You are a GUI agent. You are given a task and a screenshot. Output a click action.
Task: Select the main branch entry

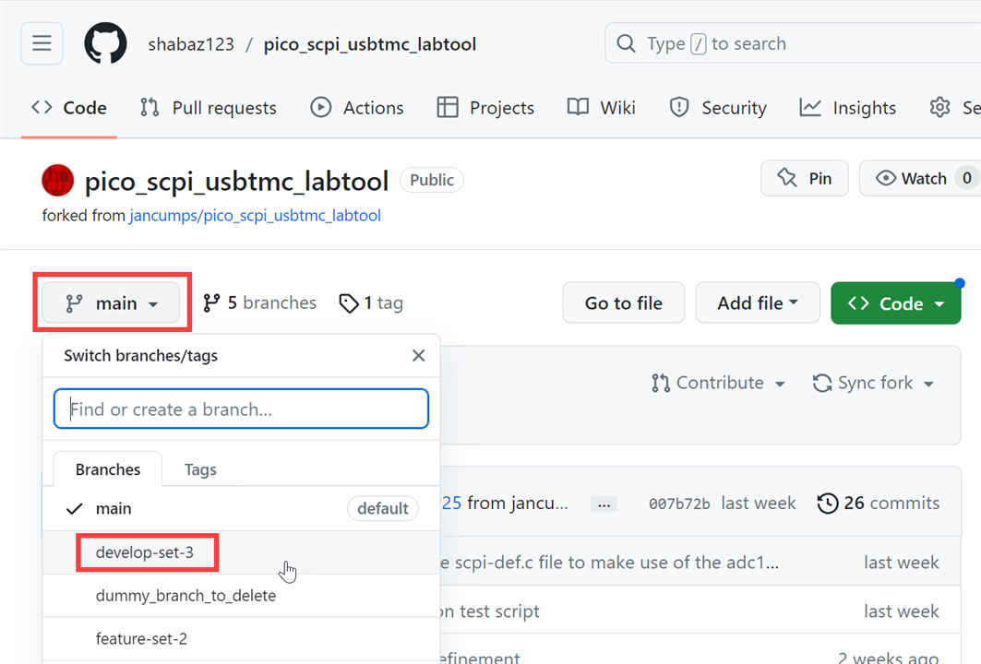tap(242, 509)
